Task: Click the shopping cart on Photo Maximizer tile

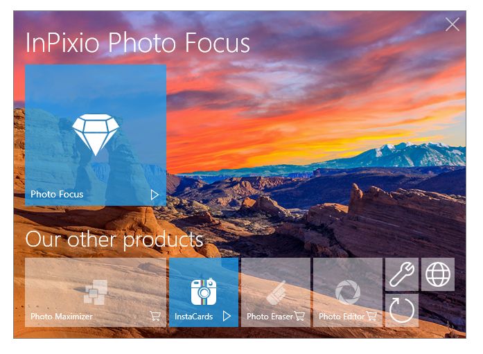Action: click(155, 316)
